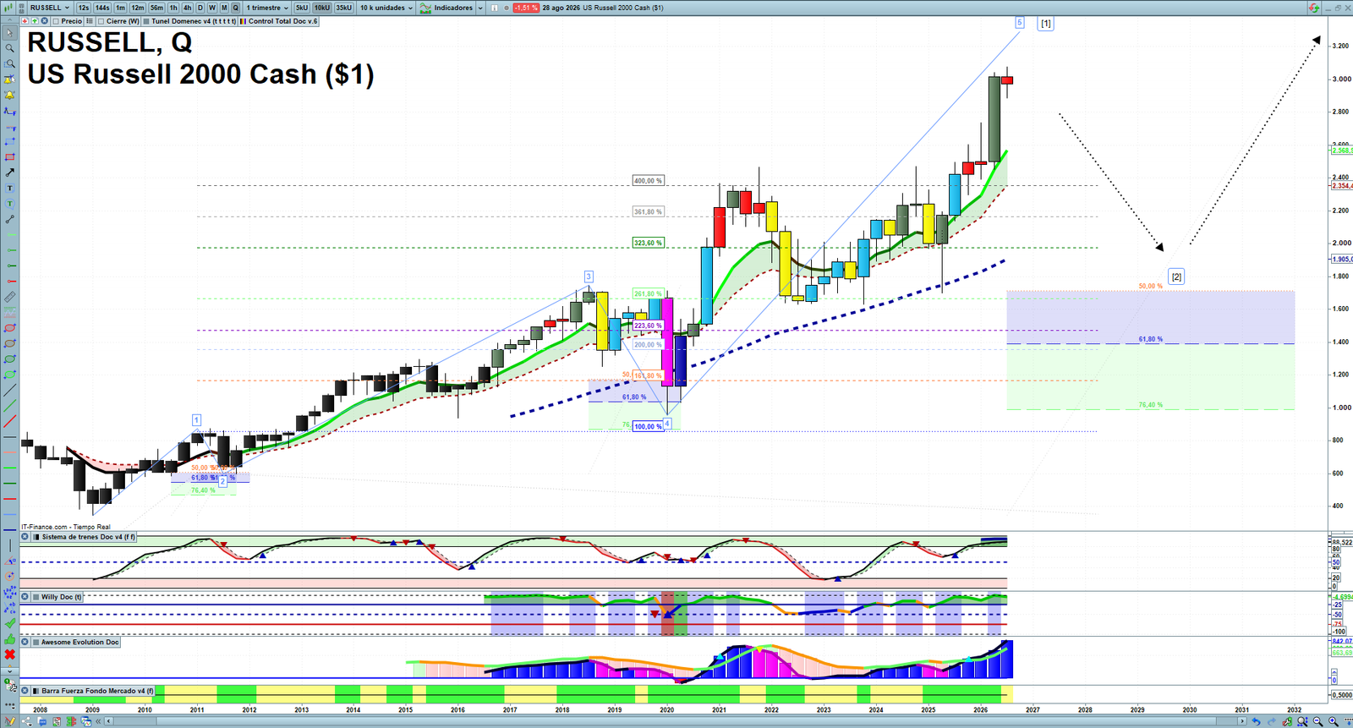The width and height of the screenshot is (1353, 728).
Task: Expand the Indicadores dropdown arrow
Action: click(480, 8)
